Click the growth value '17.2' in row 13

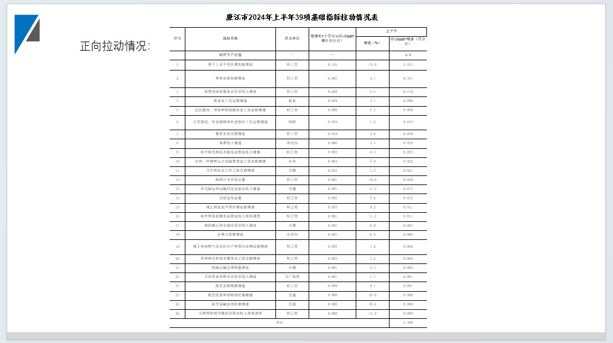[373, 189]
